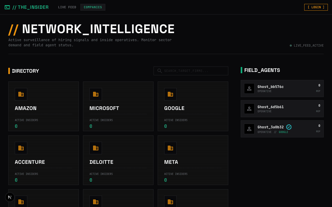The image size is (332, 207).
Task: Click the LIVE_FEED_ACTIVE status text
Action: 309,46
